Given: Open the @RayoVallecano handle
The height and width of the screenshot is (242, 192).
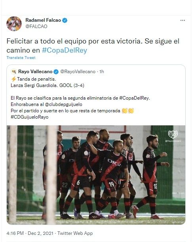Looking at the screenshot, I should pos(78,72).
